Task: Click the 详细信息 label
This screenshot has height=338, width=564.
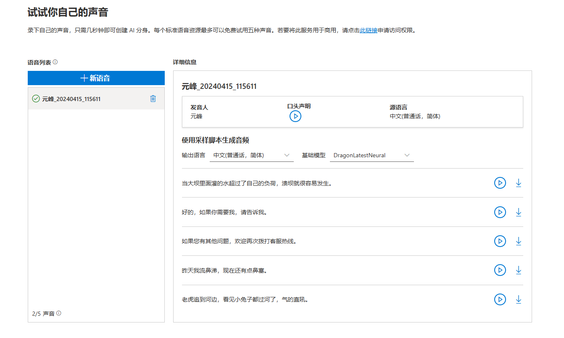Action: tap(185, 62)
